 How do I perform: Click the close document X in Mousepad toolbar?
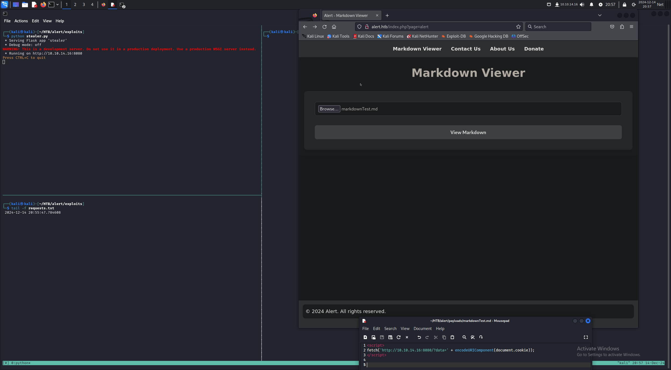pyautogui.click(x=407, y=337)
